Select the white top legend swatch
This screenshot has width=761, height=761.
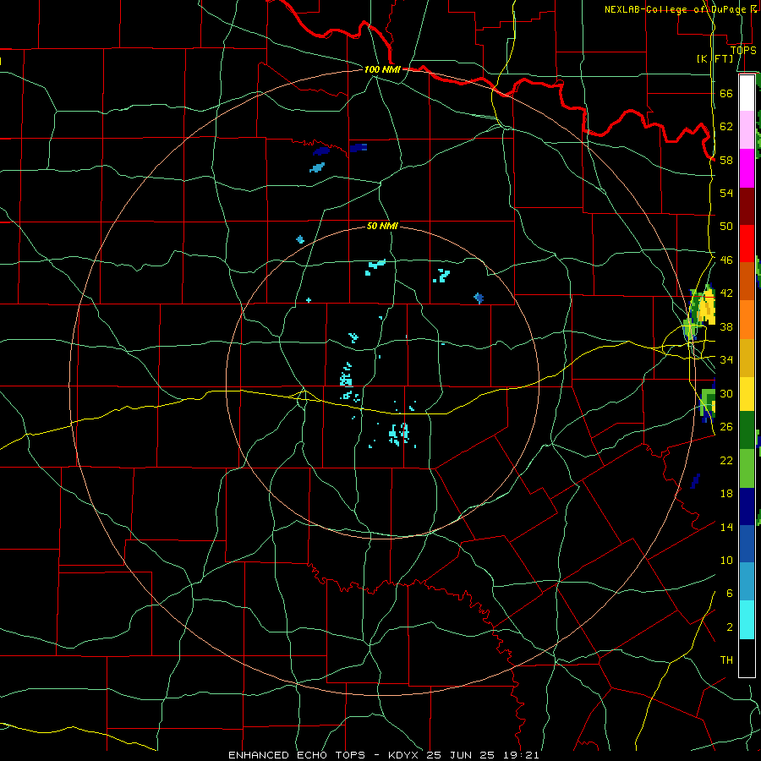point(747,93)
